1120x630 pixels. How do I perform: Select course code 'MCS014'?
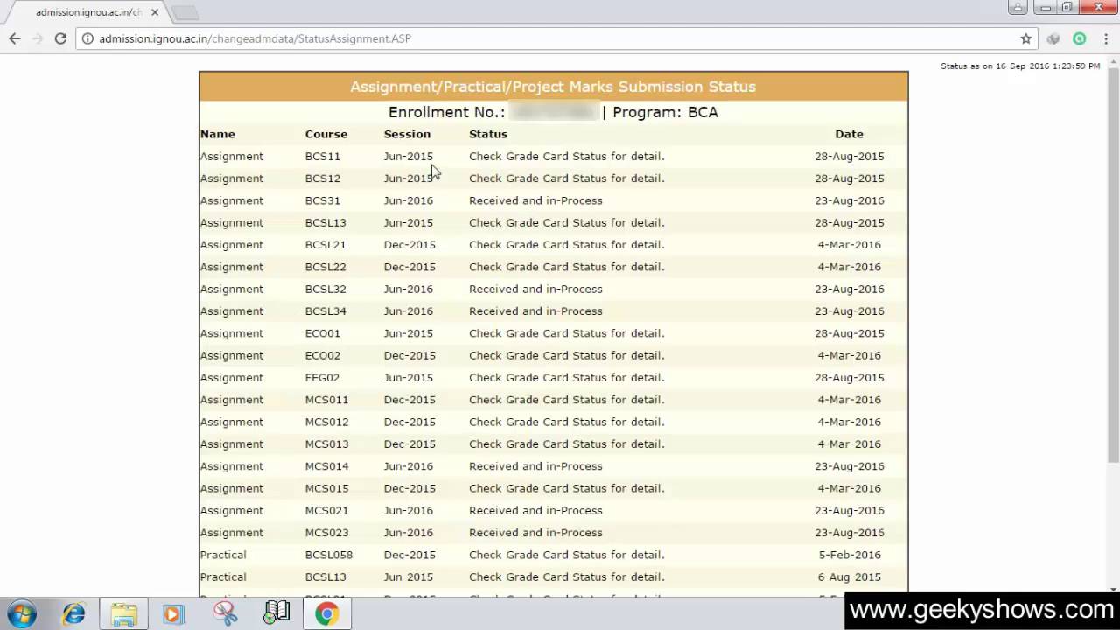(x=326, y=466)
